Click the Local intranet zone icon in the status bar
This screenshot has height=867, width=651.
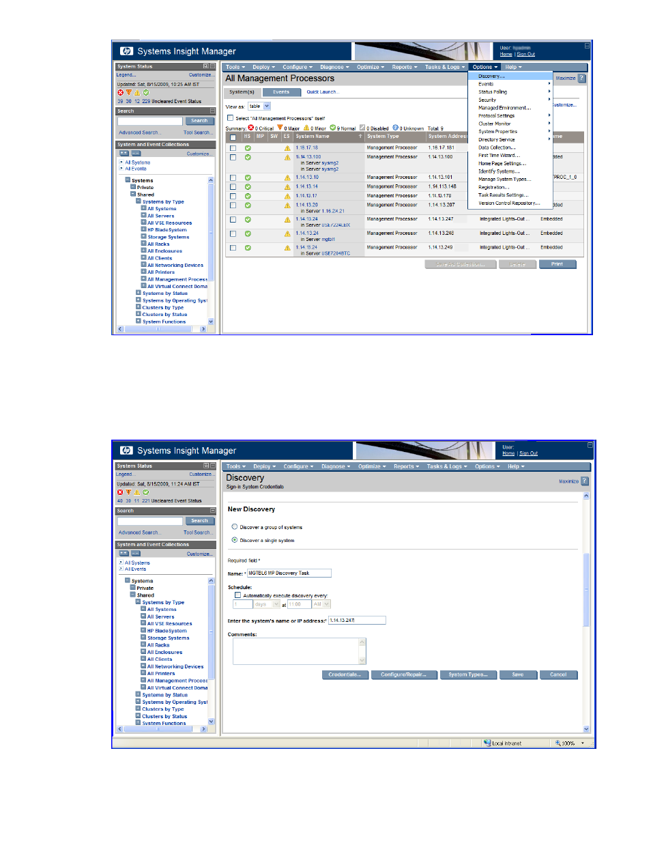pos(487,743)
